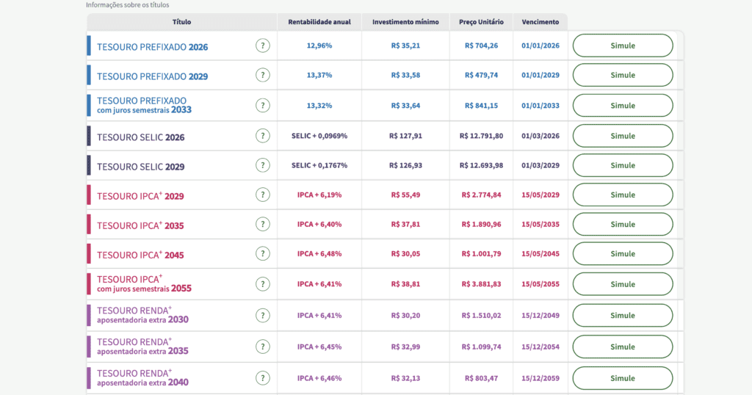Click the Vencimento column header
Screen dimensions: 752x395
click(540, 22)
